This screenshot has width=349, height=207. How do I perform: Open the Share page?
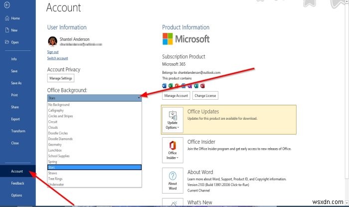(x=15, y=107)
